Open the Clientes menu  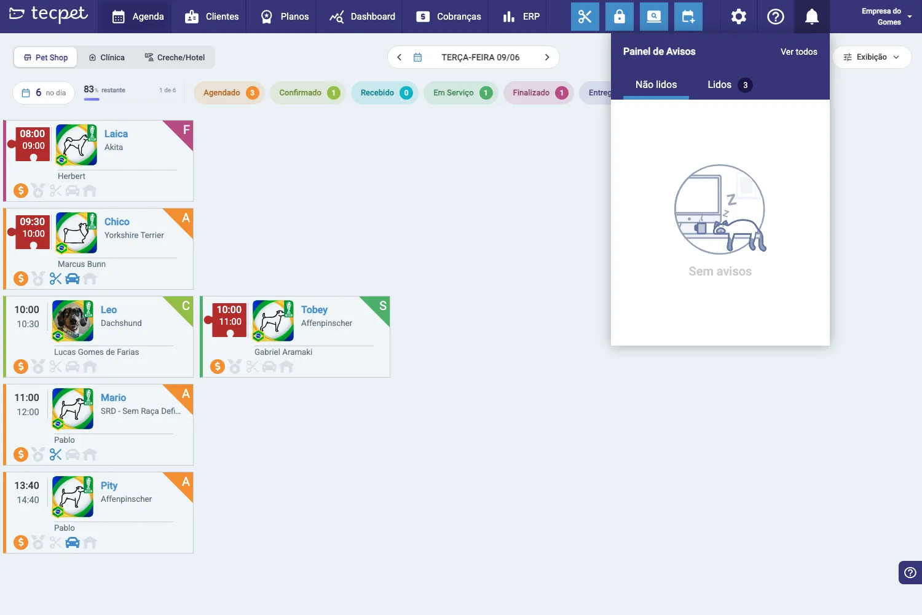tap(211, 17)
